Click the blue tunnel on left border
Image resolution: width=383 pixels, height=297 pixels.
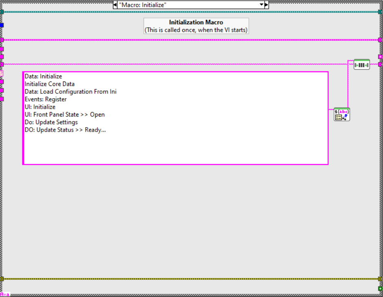click(2, 25)
